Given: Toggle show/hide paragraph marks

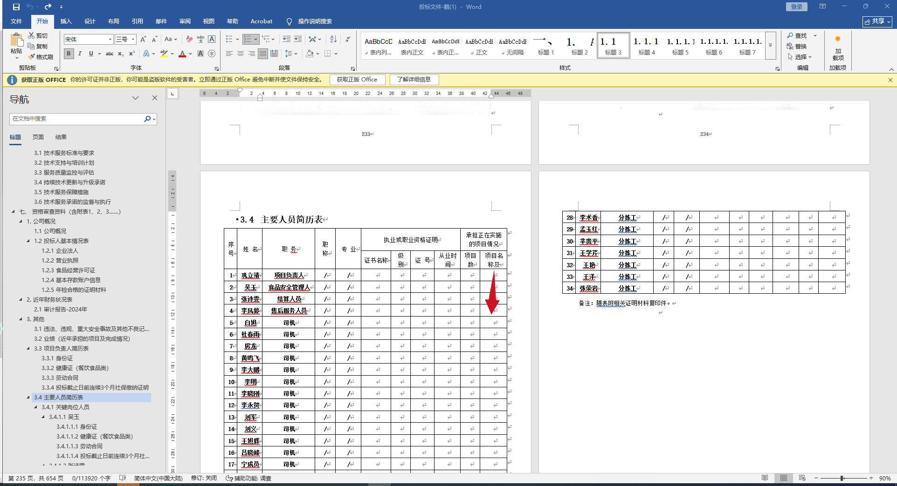Looking at the screenshot, I should (x=348, y=39).
